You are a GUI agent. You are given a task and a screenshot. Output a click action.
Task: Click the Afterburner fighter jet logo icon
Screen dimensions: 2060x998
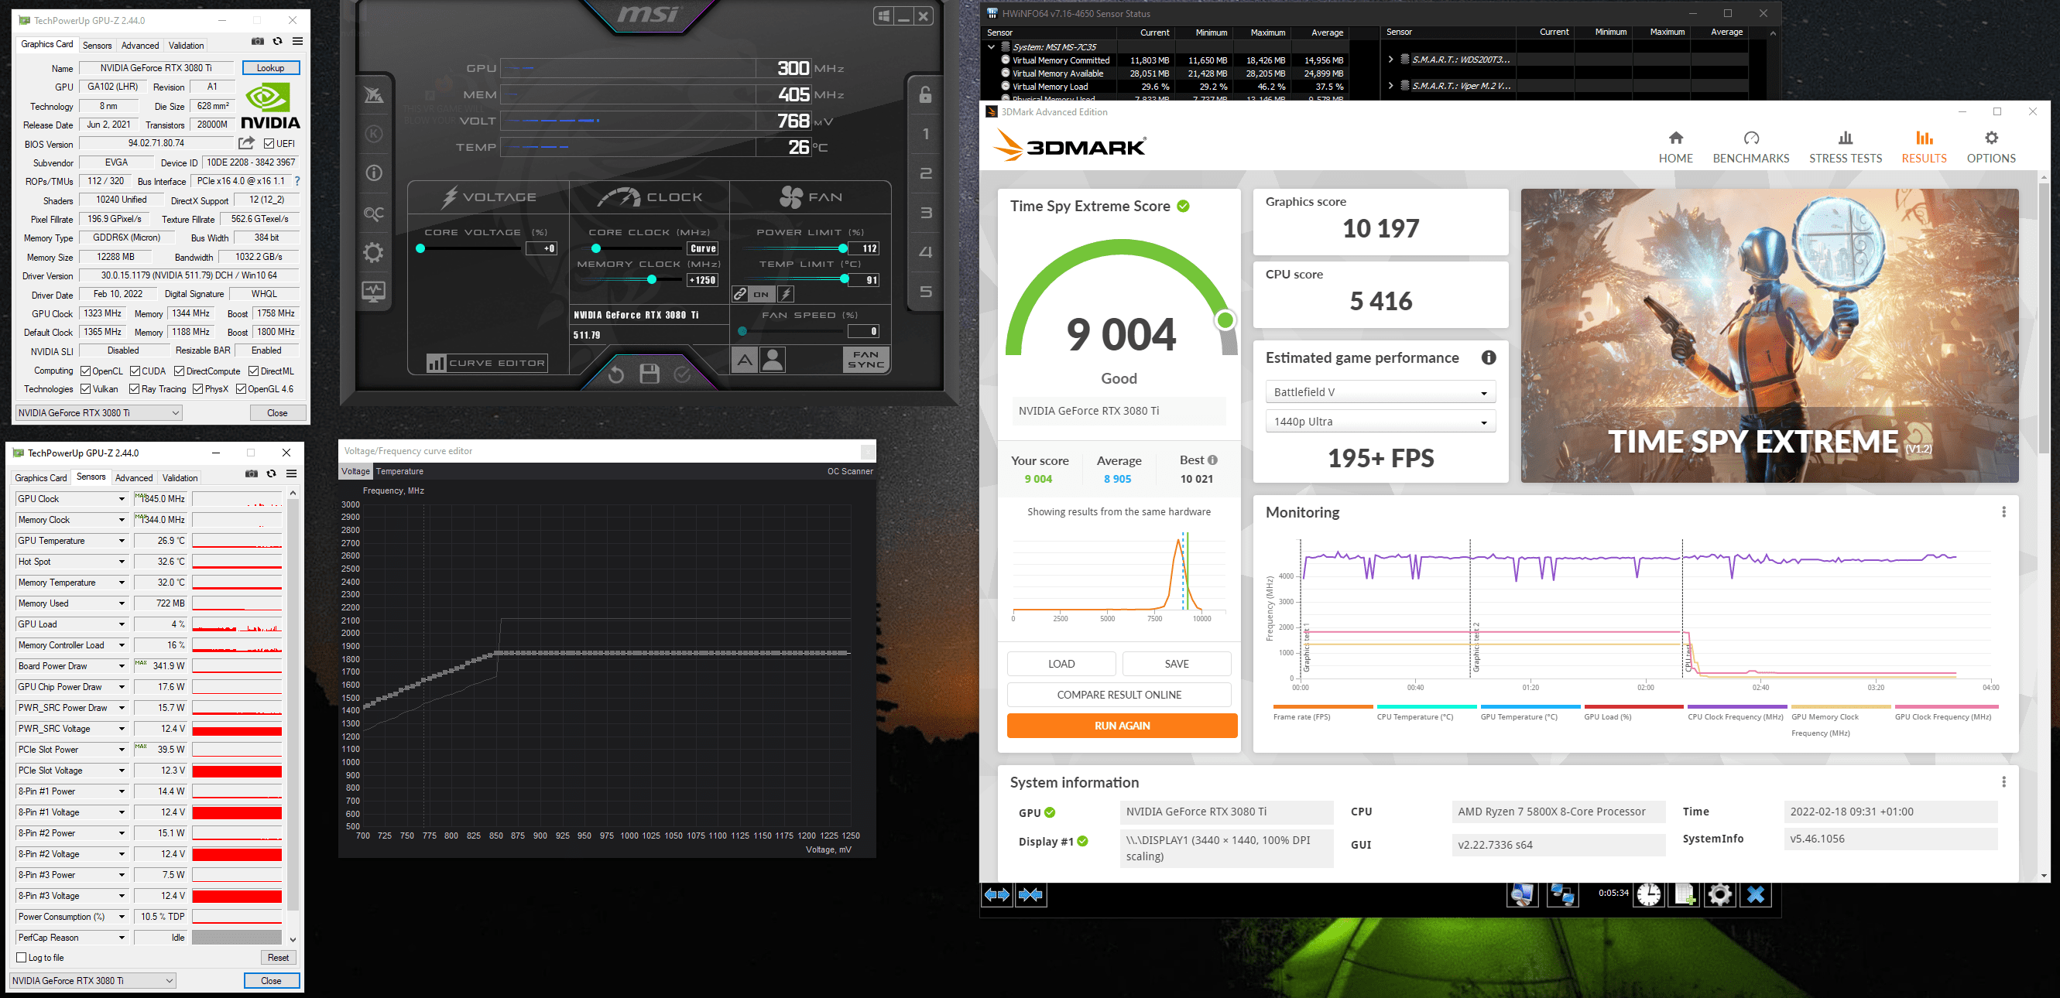tap(373, 96)
